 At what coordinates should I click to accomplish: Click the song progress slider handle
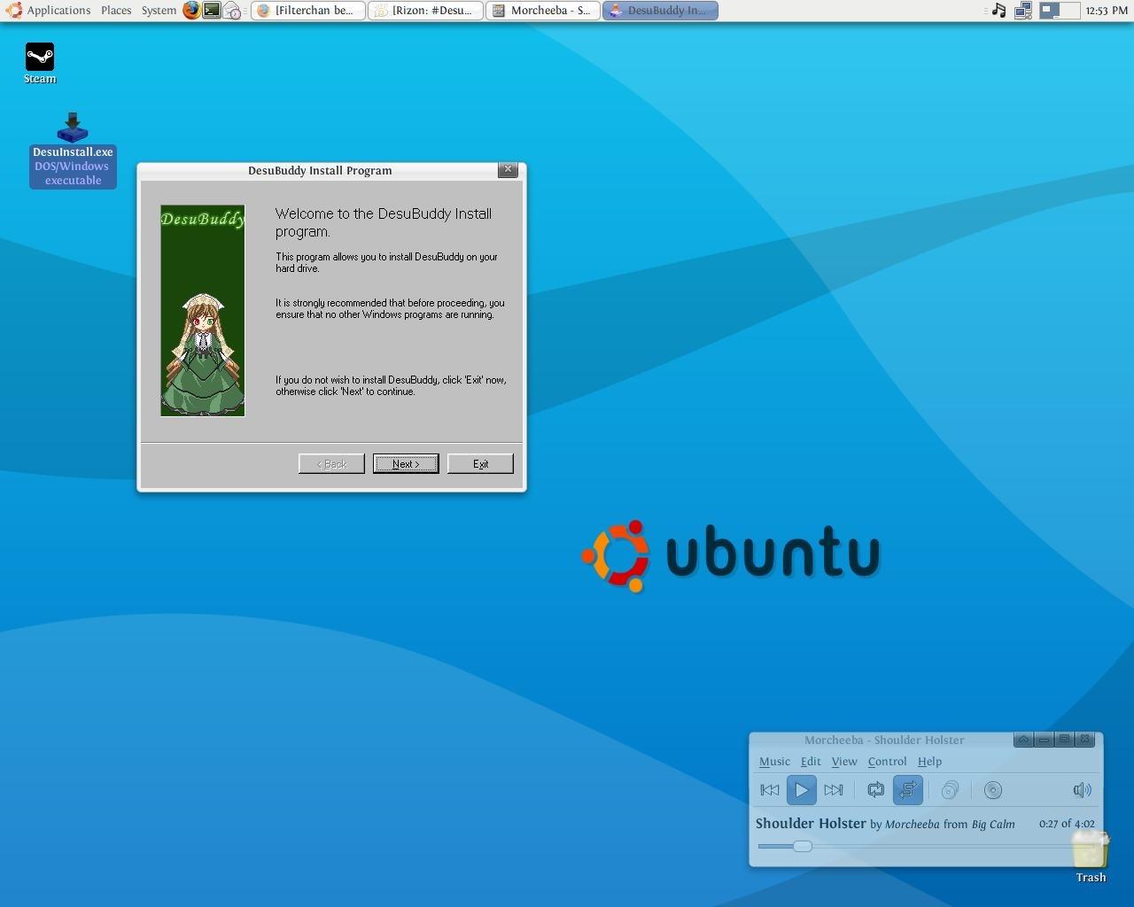(x=803, y=847)
